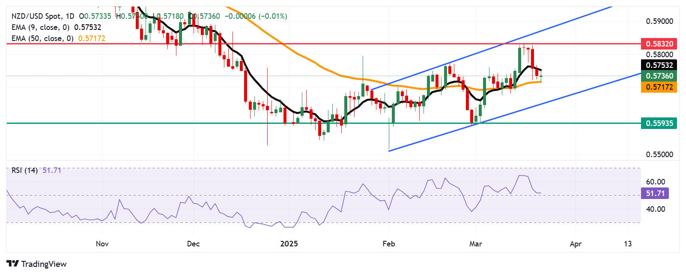
Task: Click the 2025 label on time axis
Action: (289, 244)
